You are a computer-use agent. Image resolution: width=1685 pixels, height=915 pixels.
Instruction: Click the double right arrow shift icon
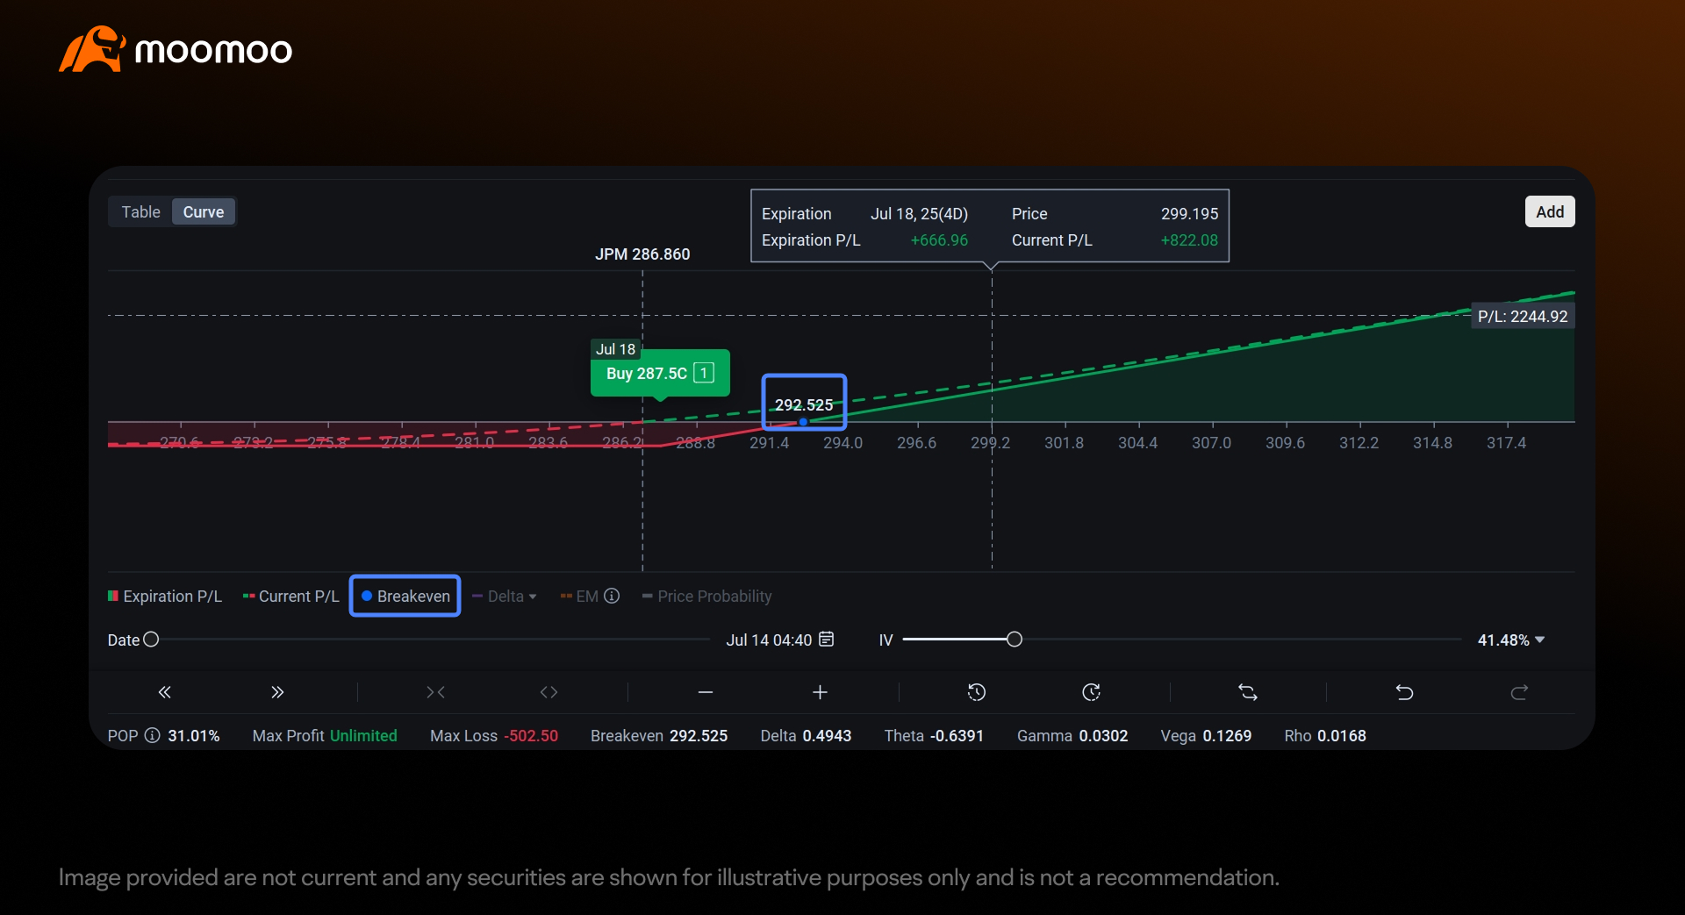pyautogui.click(x=277, y=692)
